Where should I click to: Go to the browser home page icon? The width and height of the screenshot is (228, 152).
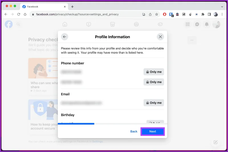pyautogui.click(x=25, y=14)
